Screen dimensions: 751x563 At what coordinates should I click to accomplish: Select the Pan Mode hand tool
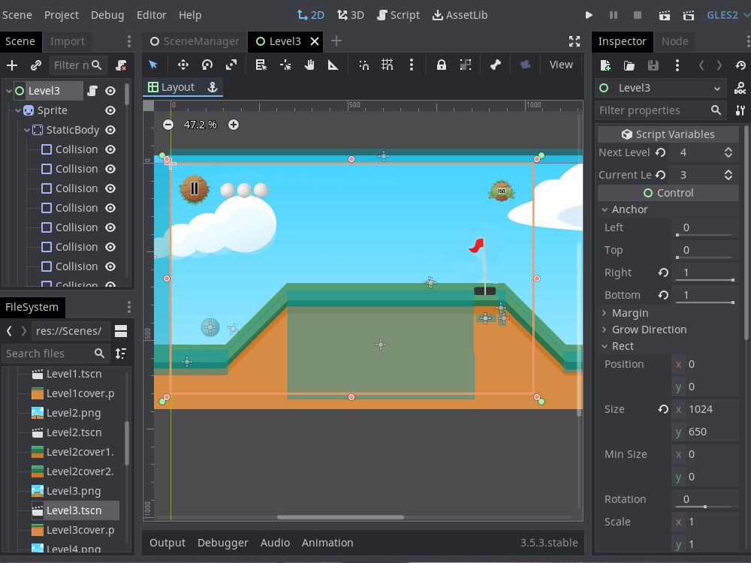click(x=309, y=65)
